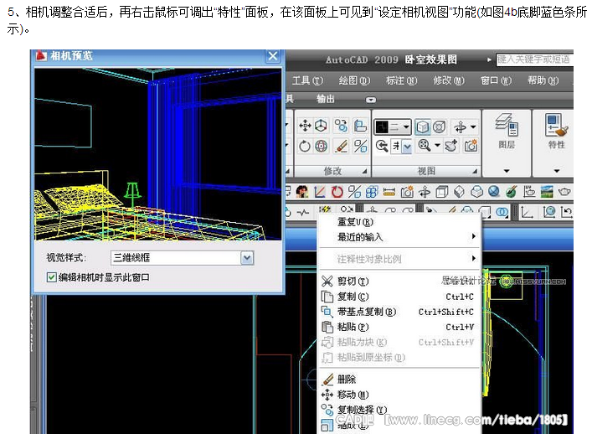Expand the zoom extents dropdown arrow
The image size is (592, 434).
(437, 146)
